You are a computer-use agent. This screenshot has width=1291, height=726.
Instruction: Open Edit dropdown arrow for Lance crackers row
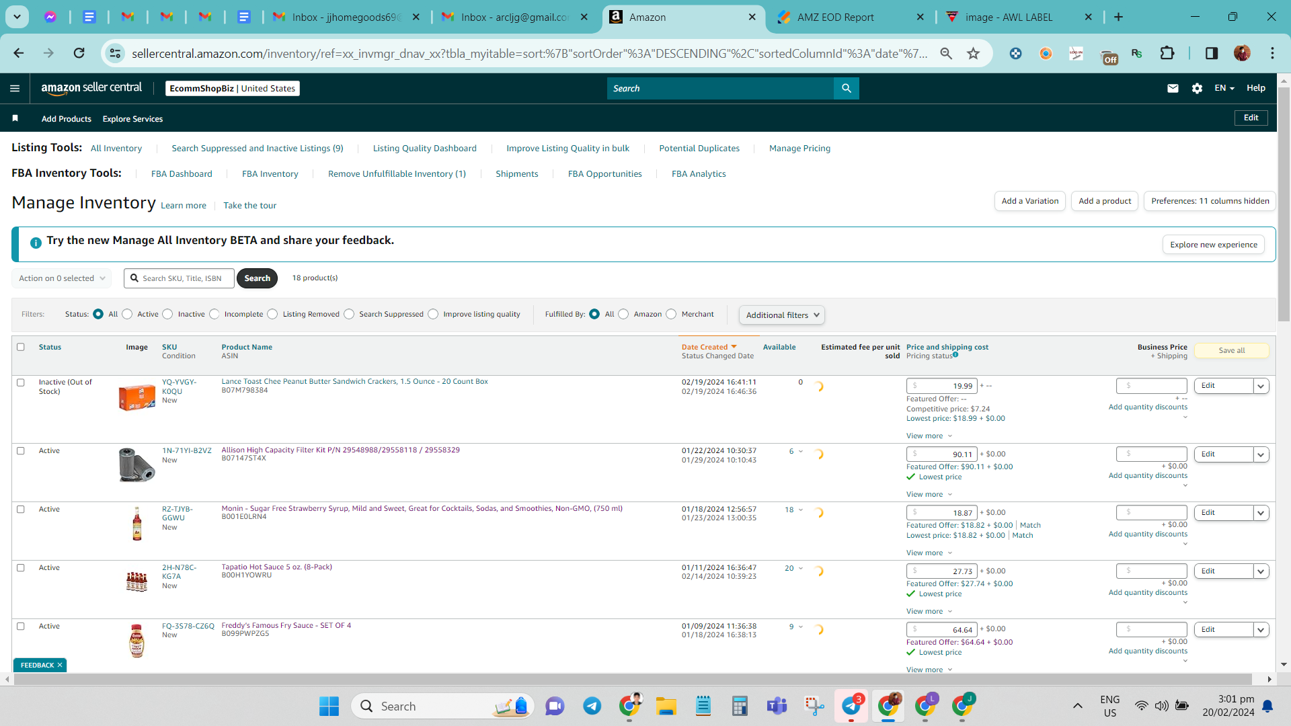coord(1261,386)
